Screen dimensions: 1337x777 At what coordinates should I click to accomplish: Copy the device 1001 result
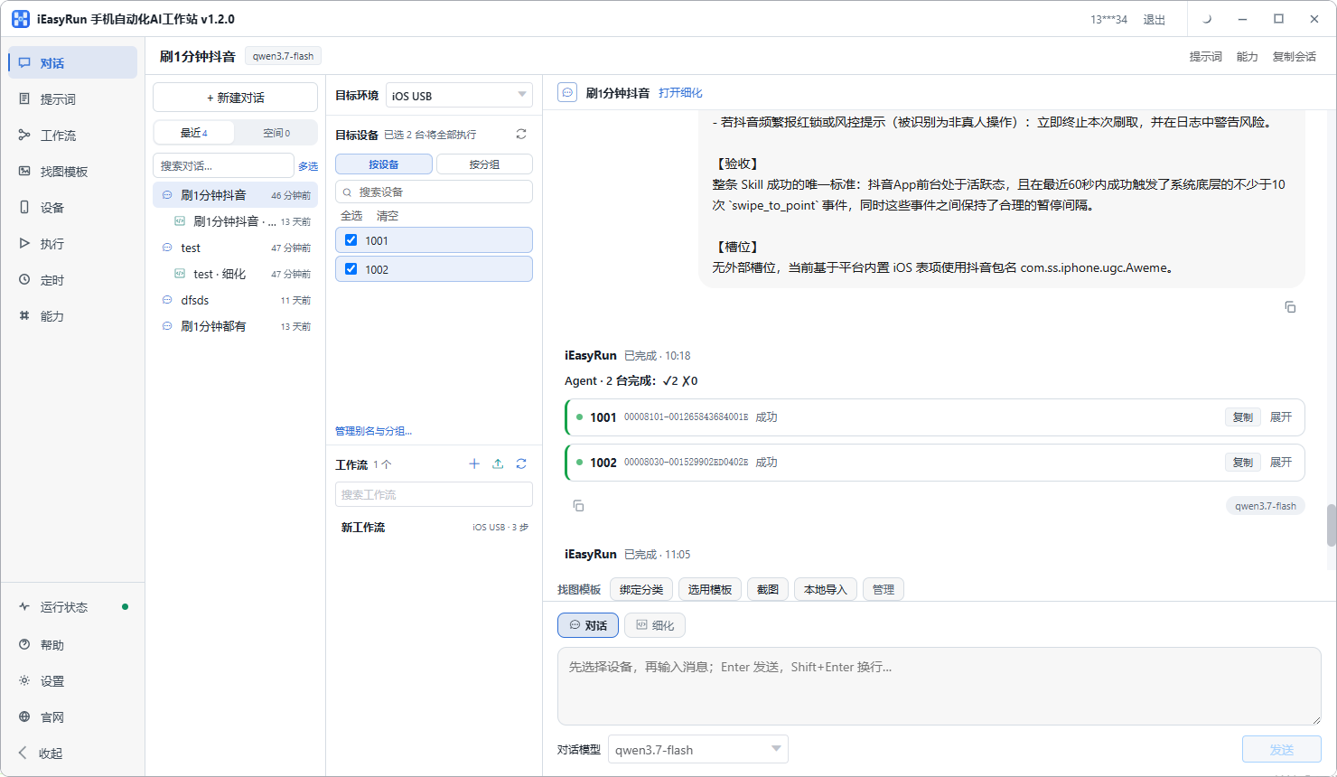pyautogui.click(x=1243, y=417)
